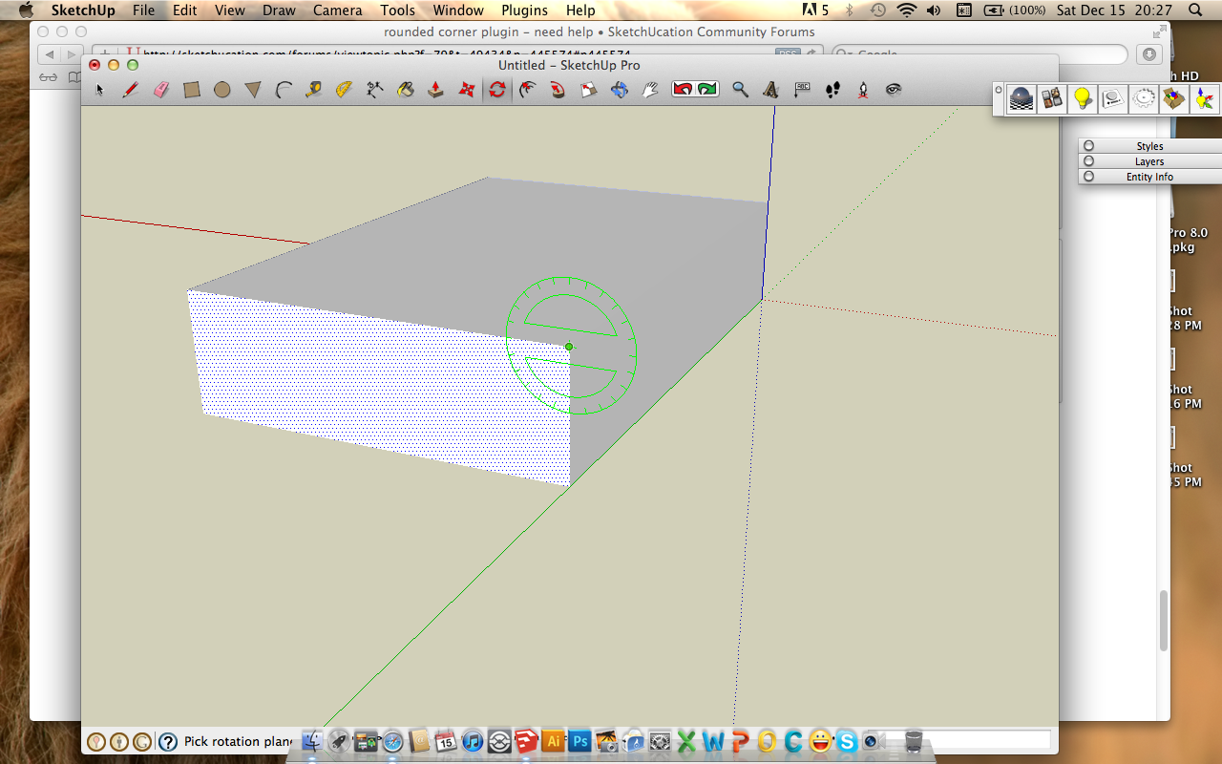Open the View menu
This screenshot has width=1222, height=764.
230,11
